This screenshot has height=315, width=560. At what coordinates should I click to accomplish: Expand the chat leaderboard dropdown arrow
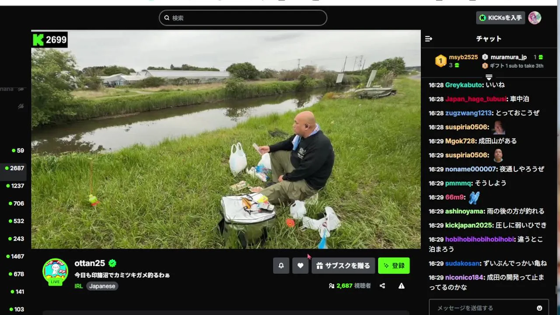point(489,77)
